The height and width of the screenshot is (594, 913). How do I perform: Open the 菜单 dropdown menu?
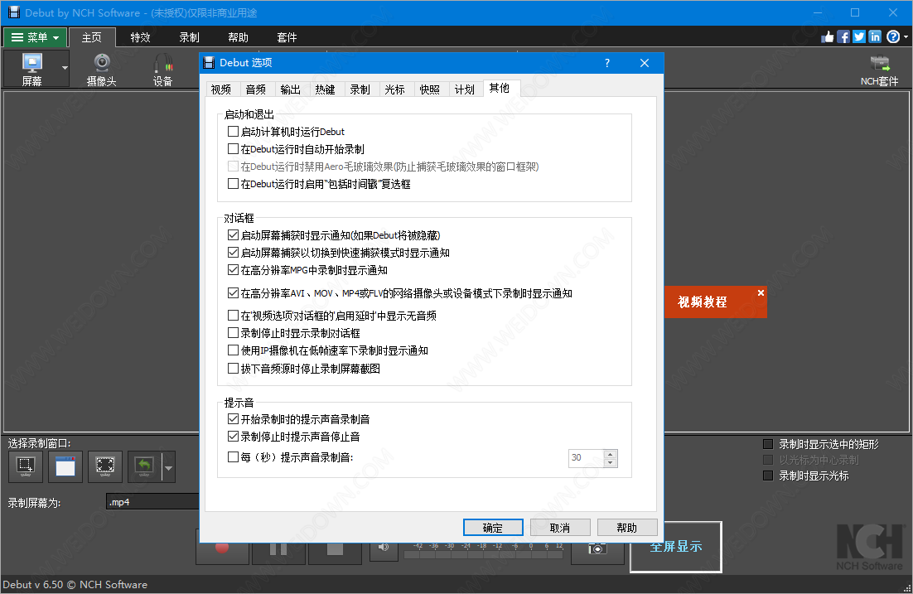coord(35,37)
